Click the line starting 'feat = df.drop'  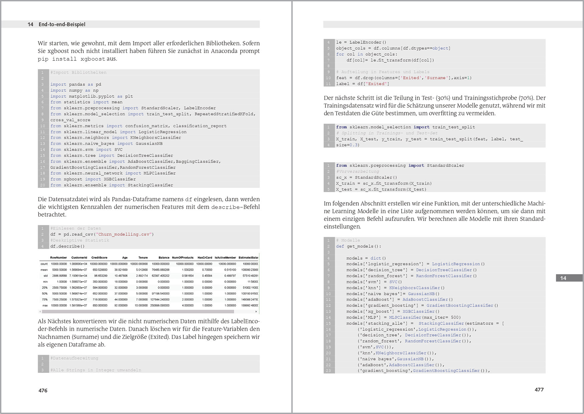(404, 78)
